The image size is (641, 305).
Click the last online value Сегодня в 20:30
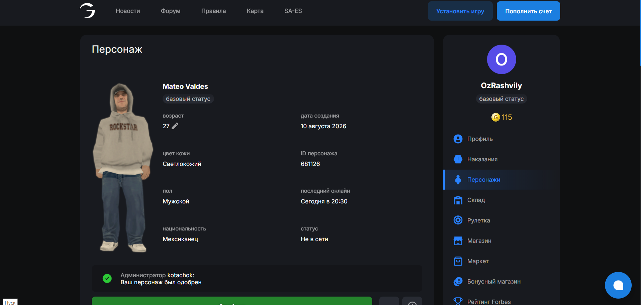(324, 201)
